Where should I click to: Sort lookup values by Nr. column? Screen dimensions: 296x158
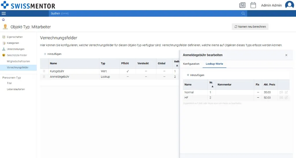tap(212, 84)
